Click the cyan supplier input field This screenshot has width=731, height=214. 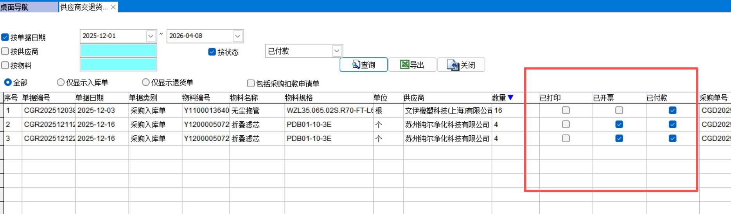coord(118,51)
